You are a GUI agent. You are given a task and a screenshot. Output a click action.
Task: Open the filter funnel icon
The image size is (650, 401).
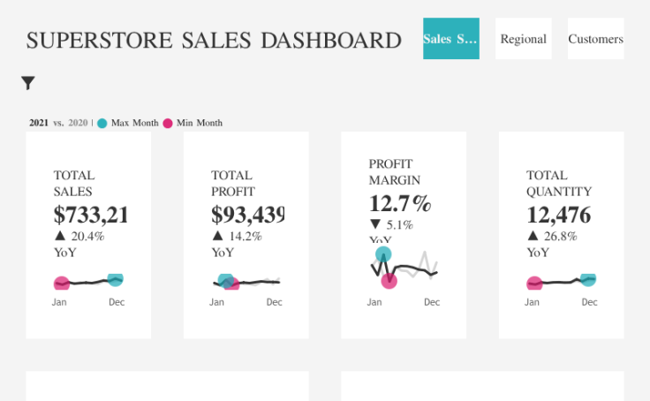pyautogui.click(x=28, y=83)
